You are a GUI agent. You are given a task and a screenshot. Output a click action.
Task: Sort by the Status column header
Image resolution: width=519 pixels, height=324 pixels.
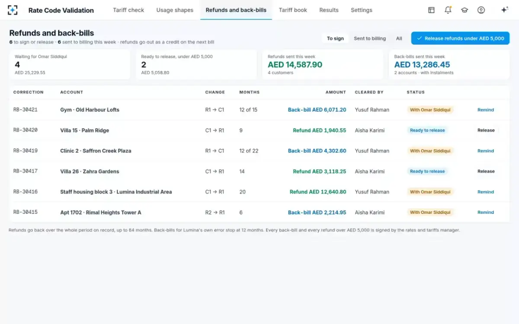pyautogui.click(x=416, y=92)
